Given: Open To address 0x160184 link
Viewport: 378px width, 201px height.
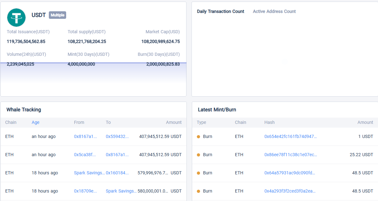Looking at the screenshot, I should [x=117, y=173].
